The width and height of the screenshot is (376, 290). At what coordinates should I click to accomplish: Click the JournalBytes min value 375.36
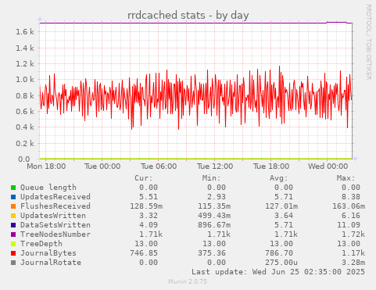(x=212, y=253)
